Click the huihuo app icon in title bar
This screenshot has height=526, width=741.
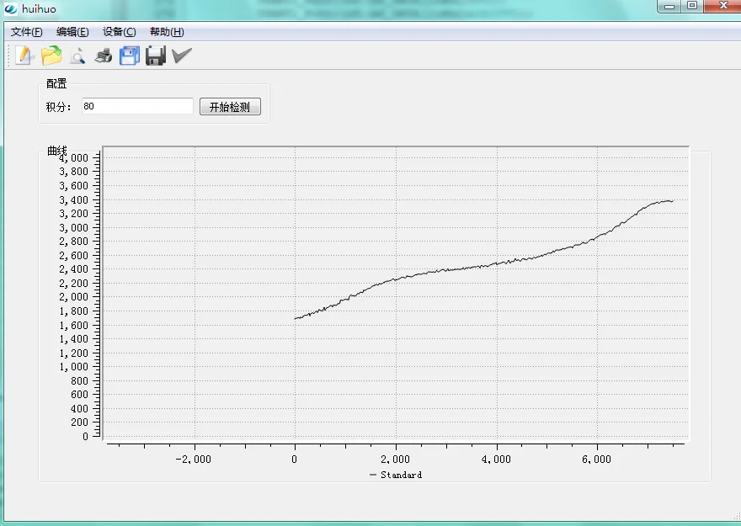tap(10, 9)
